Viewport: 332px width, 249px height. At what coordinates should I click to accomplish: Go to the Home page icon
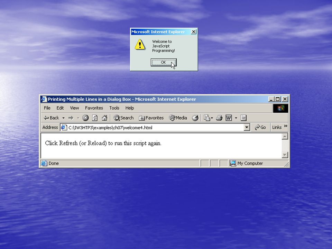(x=104, y=118)
